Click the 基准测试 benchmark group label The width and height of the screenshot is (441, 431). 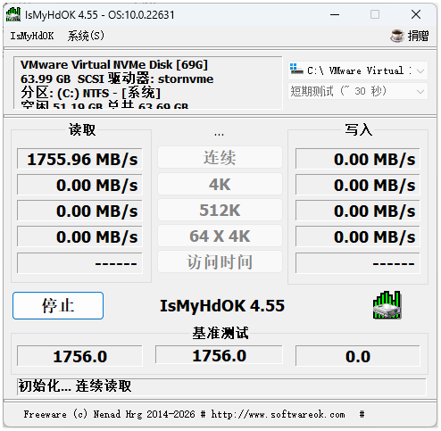[x=220, y=333]
